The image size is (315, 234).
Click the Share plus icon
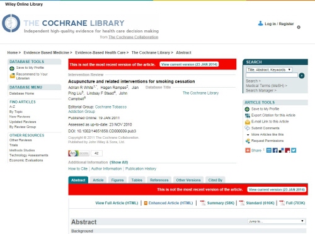click(x=248, y=150)
